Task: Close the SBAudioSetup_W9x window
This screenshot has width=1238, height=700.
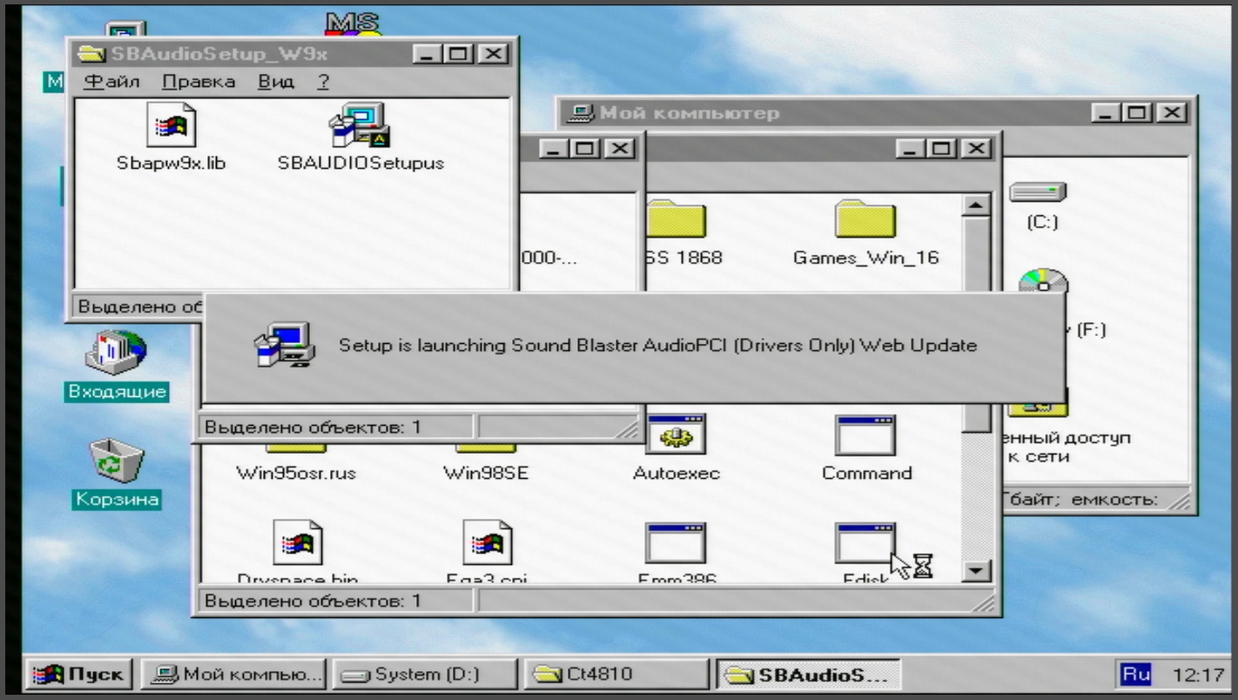Action: coord(494,54)
